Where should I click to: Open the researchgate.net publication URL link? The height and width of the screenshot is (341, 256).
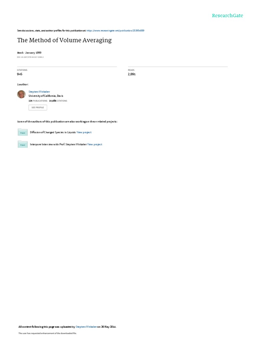(115, 31)
